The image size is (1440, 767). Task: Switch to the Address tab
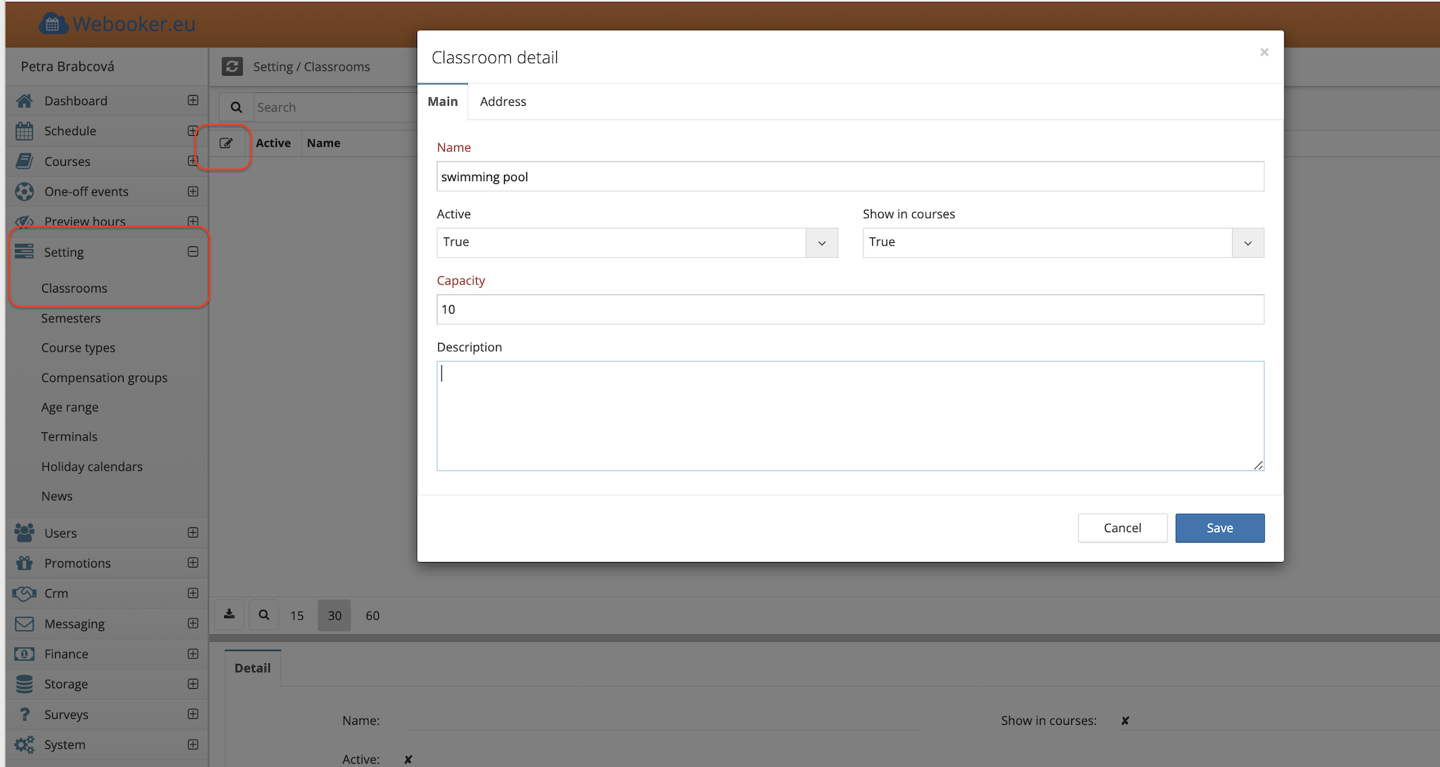point(503,102)
